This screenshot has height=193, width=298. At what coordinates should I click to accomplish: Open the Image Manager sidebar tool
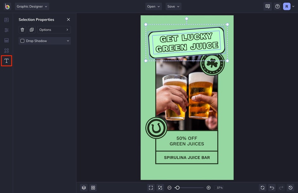pos(6,20)
